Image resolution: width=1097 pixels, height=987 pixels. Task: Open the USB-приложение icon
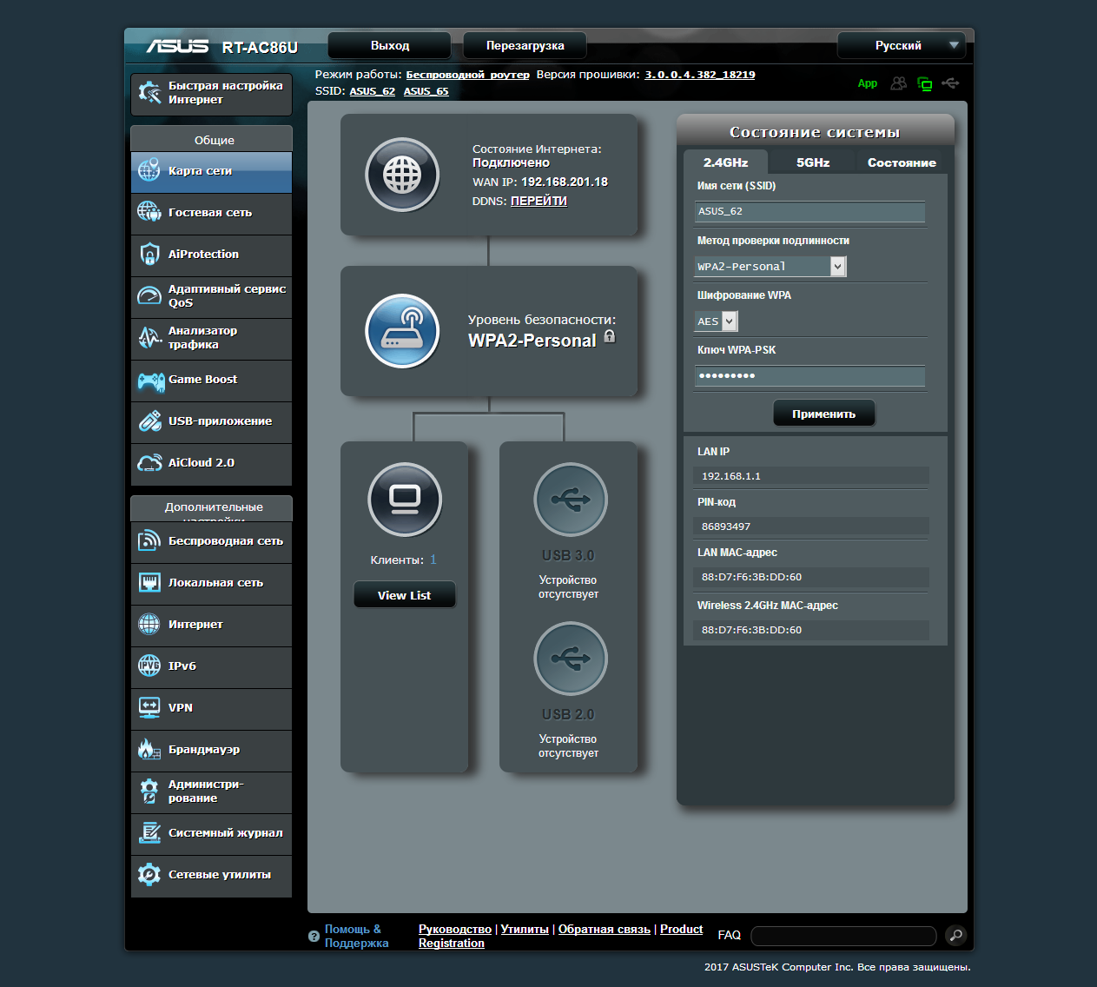pyautogui.click(x=149, y=421)
